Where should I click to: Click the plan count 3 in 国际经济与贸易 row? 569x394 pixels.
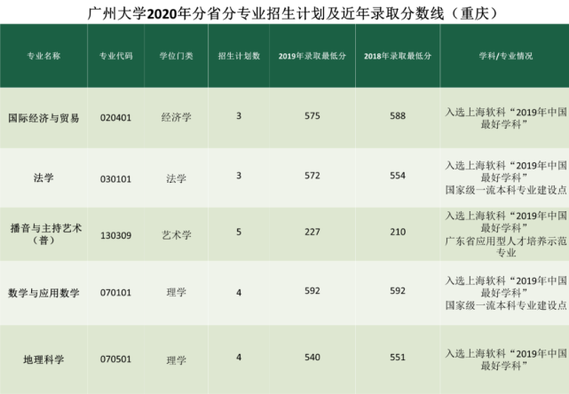239,115
